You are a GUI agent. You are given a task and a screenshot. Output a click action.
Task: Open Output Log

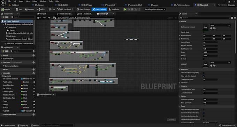[23, 126]
